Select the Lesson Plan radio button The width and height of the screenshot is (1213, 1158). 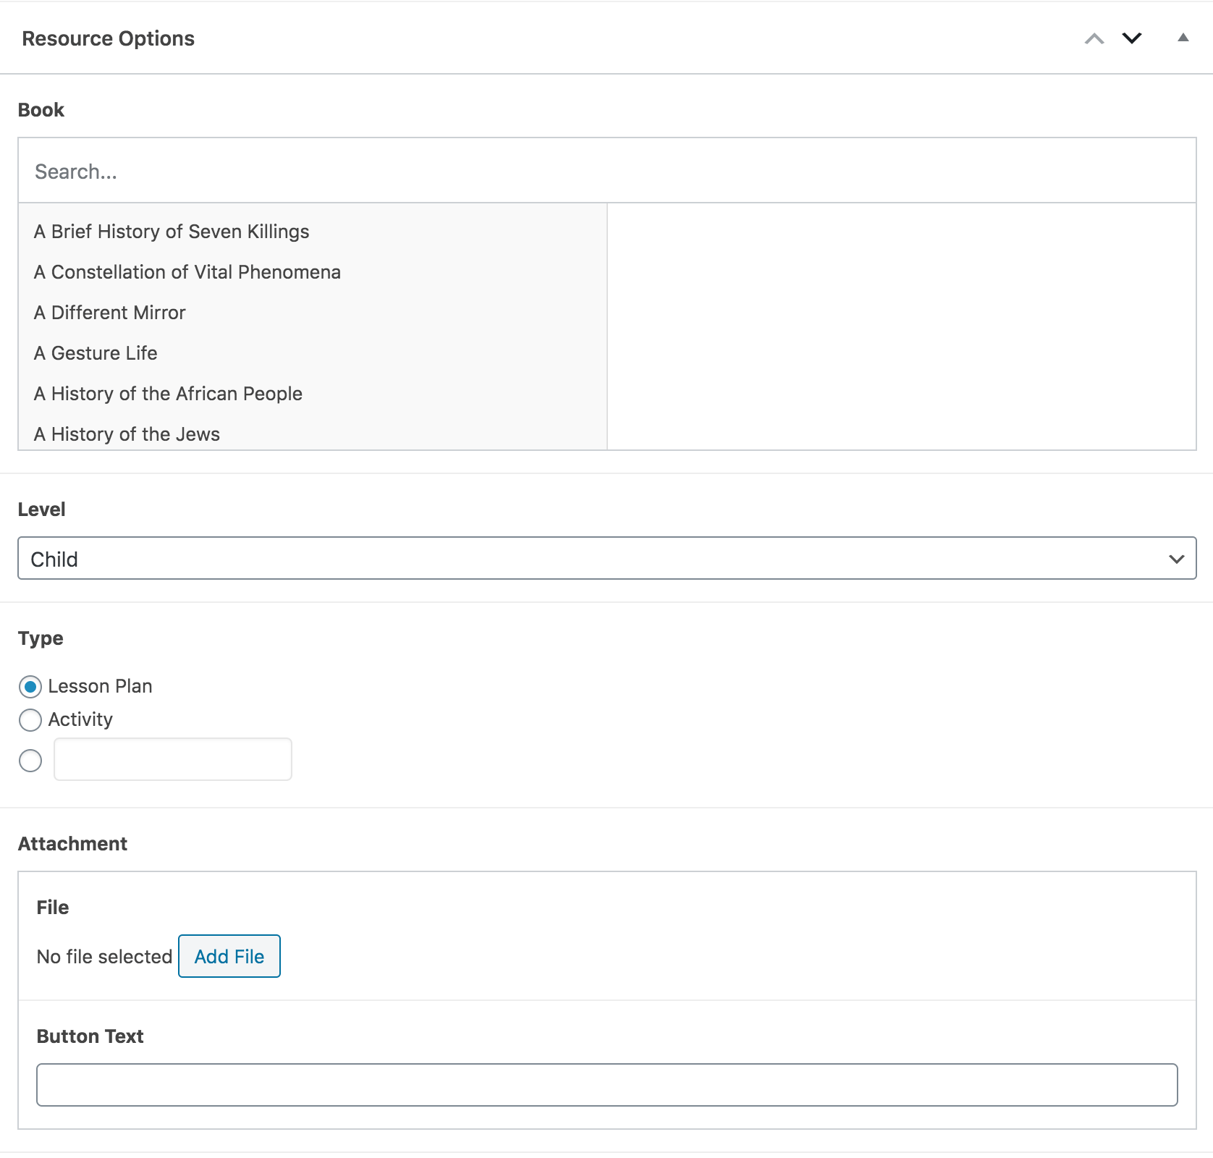30,687
